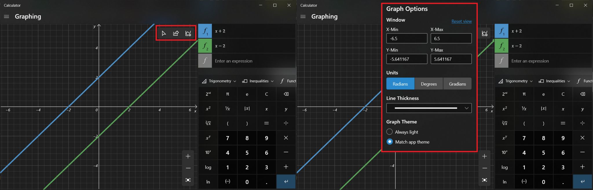Click the Y-Max input field
Image resolution: width=593 pixels, height=190 pixels.
pos(451,59)
